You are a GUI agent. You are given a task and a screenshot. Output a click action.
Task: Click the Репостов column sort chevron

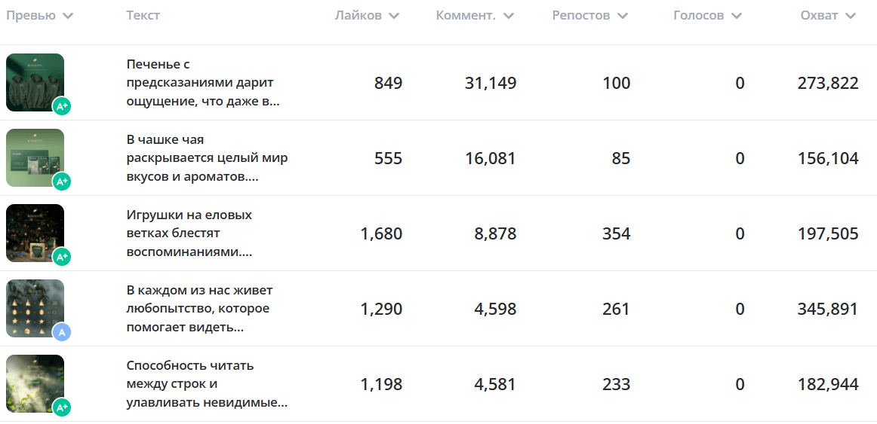pyautogui.click(x=623, y=16)
